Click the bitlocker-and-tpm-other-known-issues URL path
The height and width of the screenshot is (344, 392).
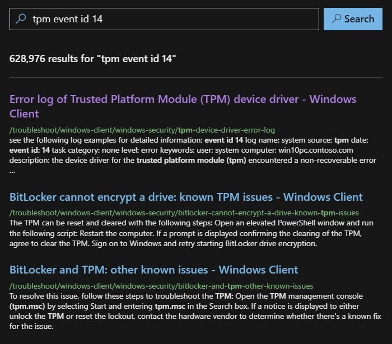pos(161,286)
